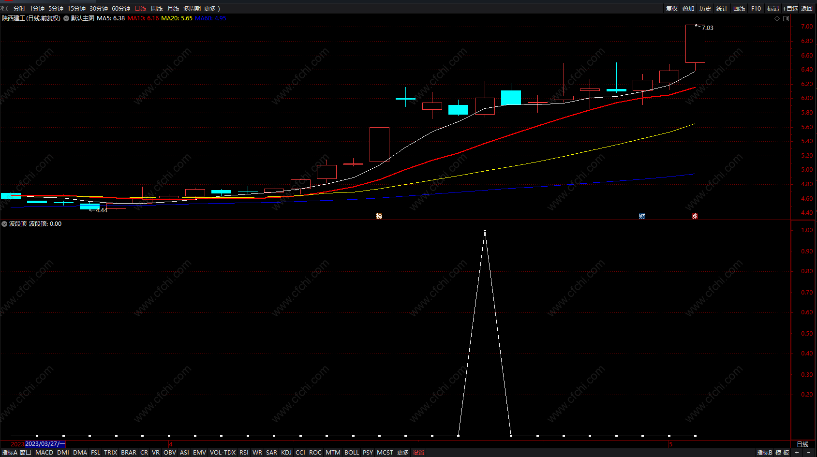Apply the DMI indicator
This screenshot has width=817, height=457.
pos(63,453)
